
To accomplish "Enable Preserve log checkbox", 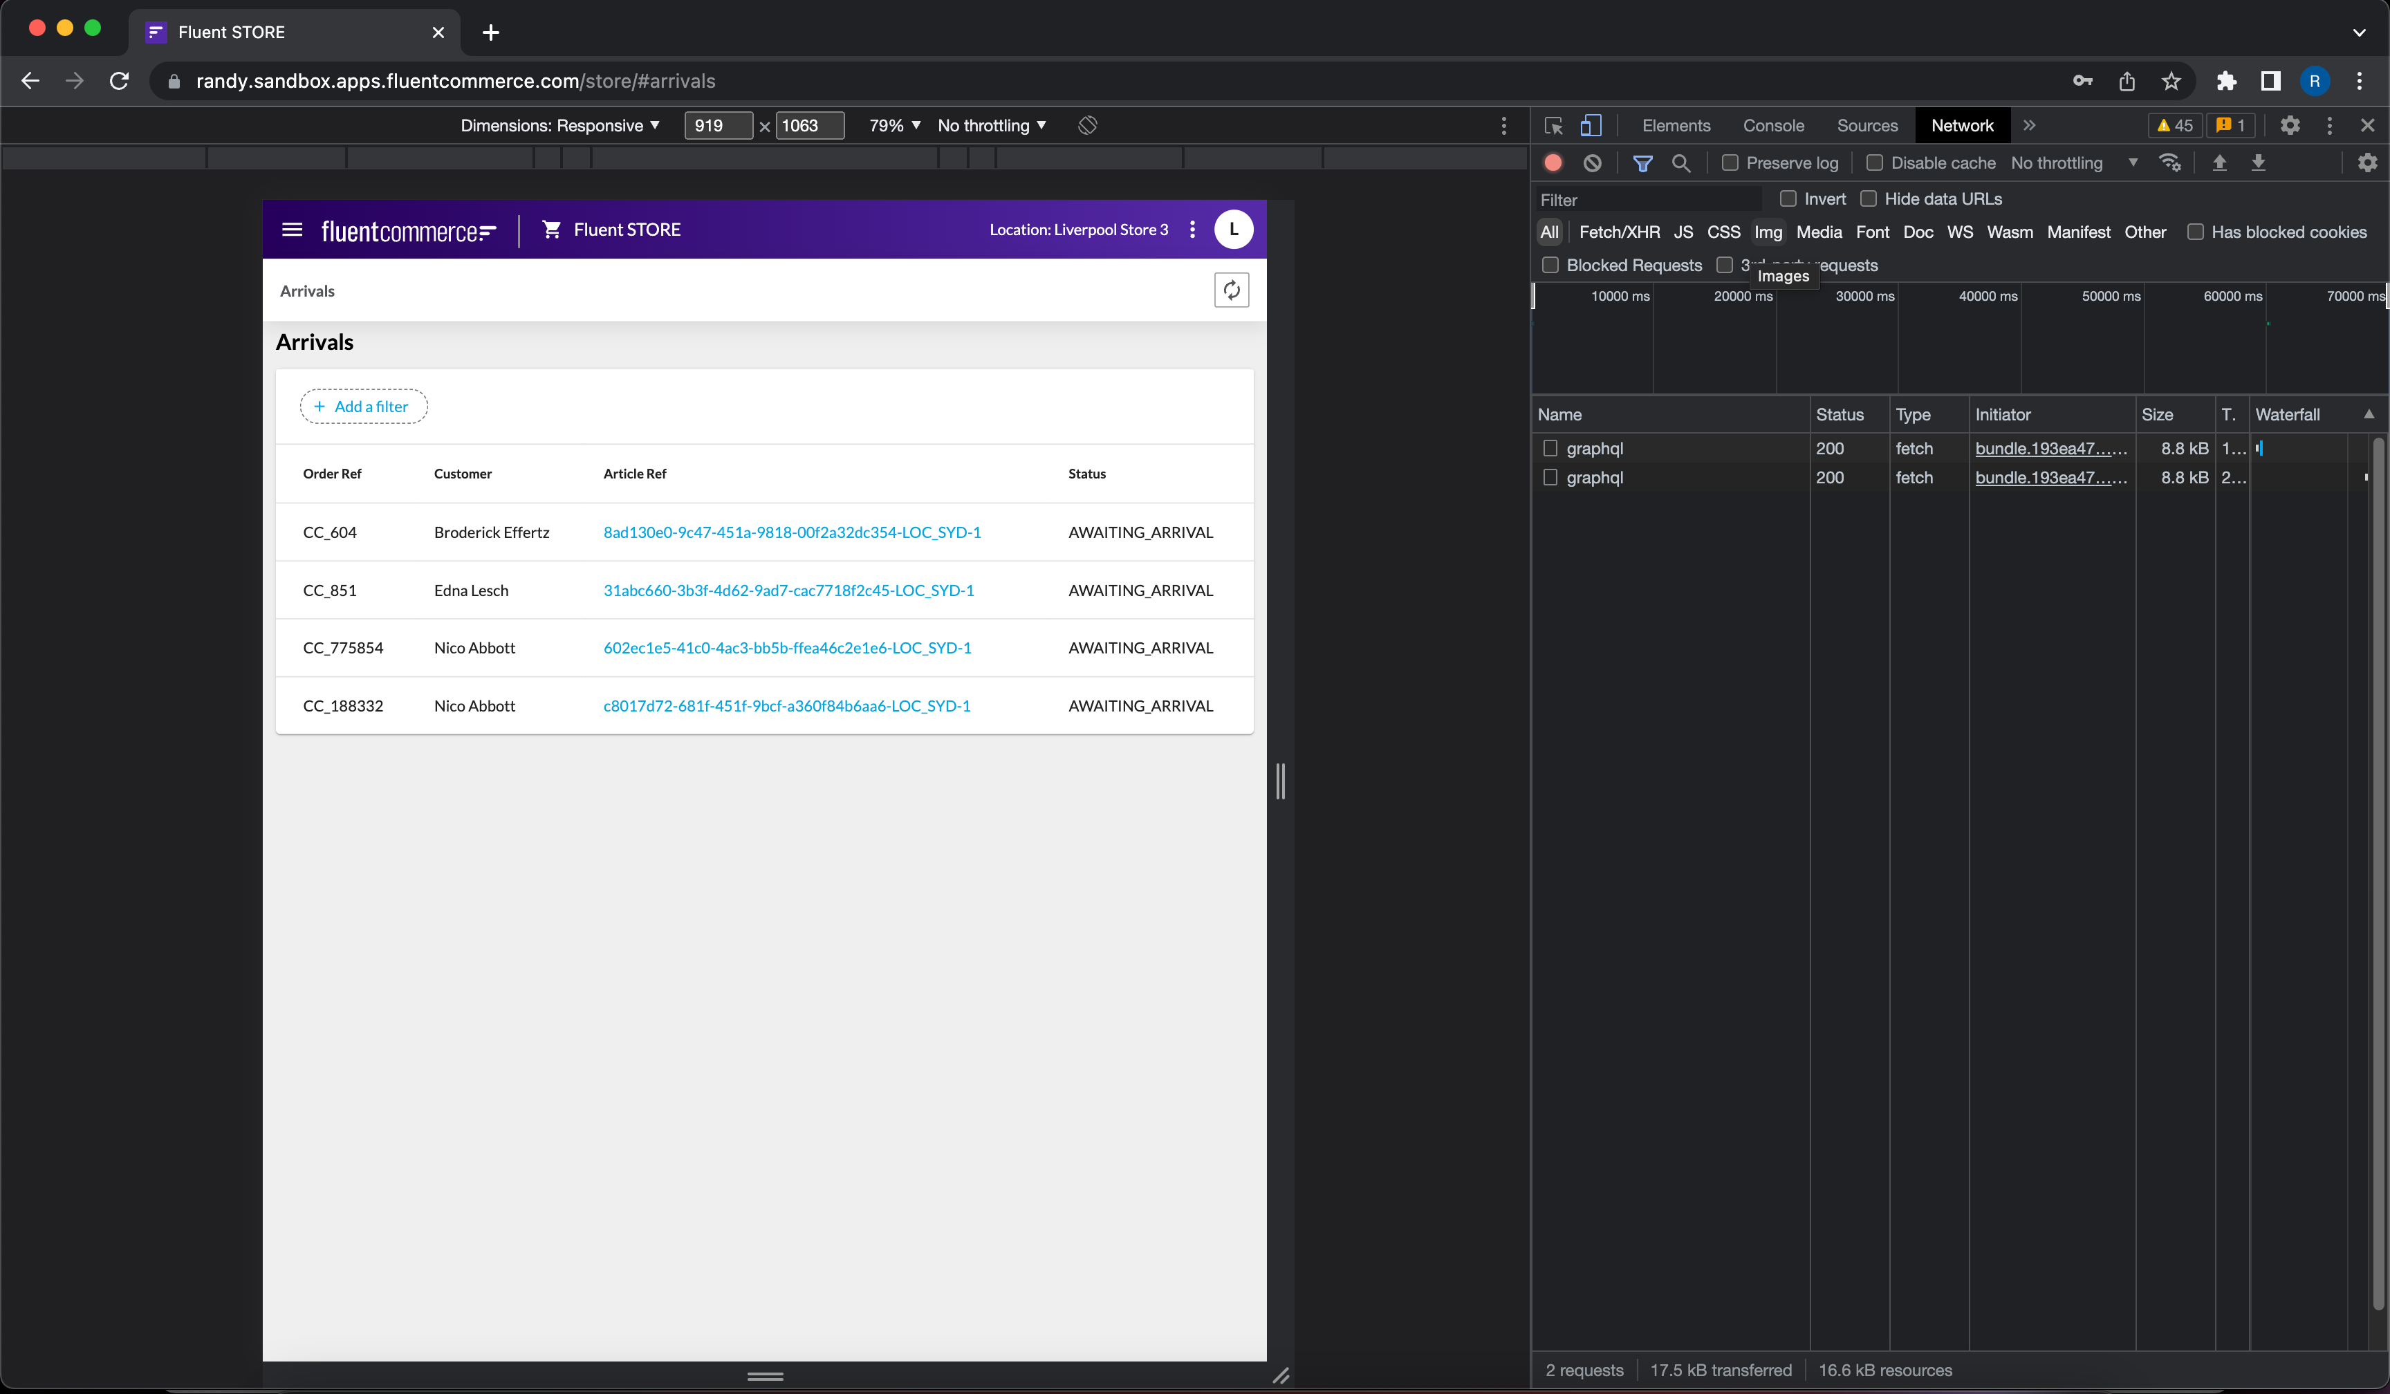I will (x=1730, y=163).
